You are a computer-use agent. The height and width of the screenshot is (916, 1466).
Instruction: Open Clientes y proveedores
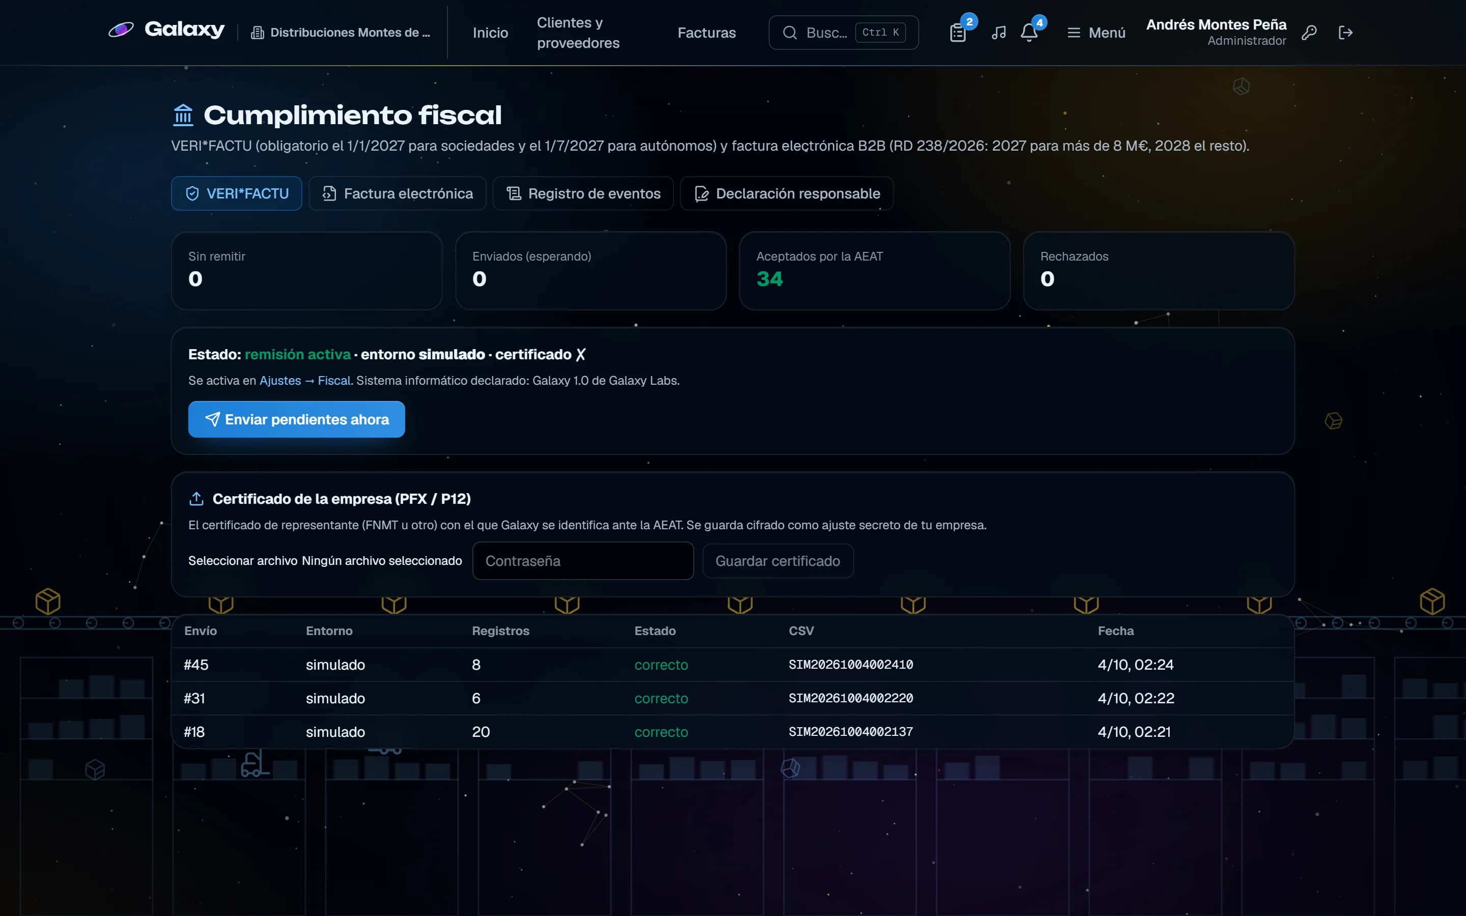click(578, 33)
